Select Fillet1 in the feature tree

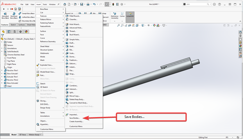[x=9, y=86]
